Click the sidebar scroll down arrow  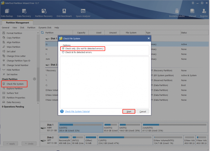tap(38, 103)
